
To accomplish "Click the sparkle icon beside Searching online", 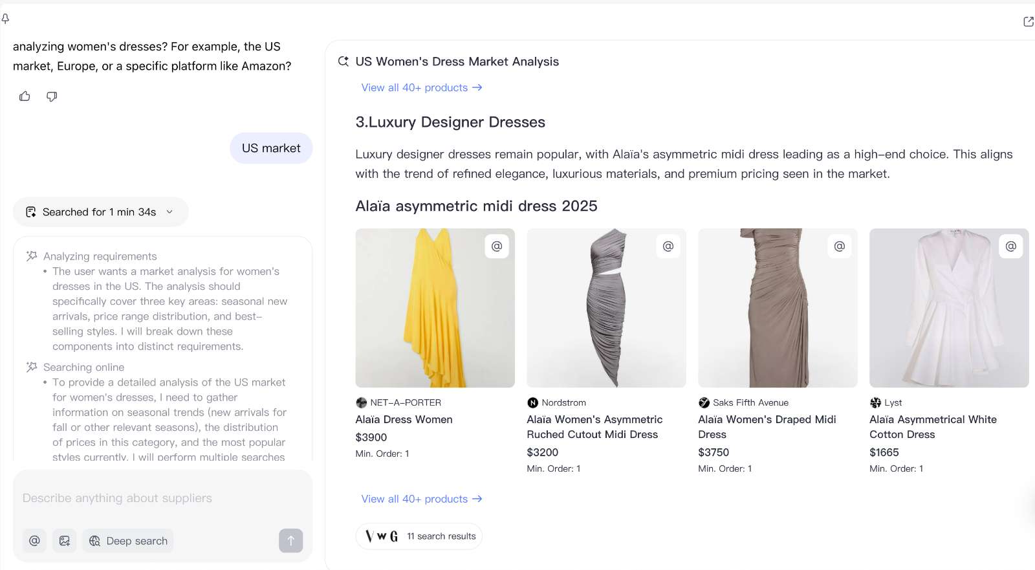I will pos(31,367).
